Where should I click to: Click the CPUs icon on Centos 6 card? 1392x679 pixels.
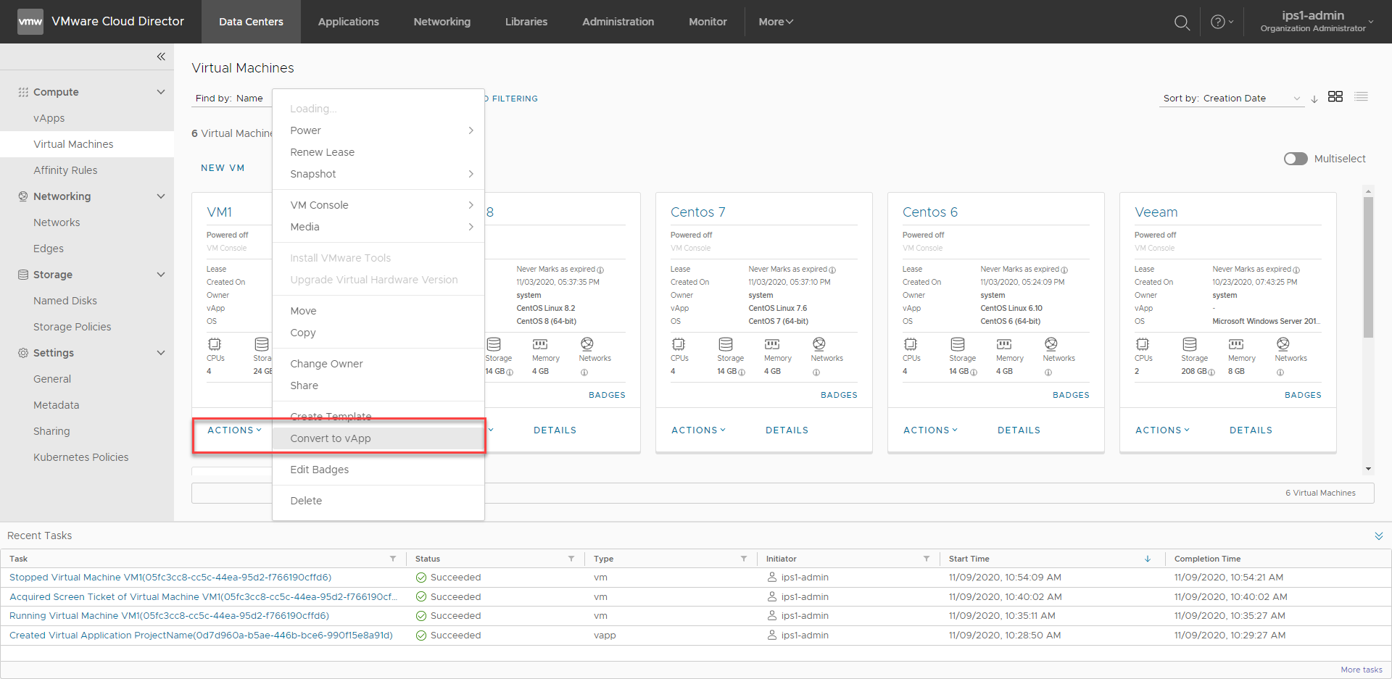click(x=911, y=344)
